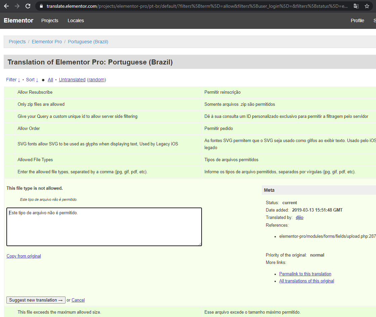This screenshot has height=317, width=376.
Task: Go back with the browser back arrow
Action: coord(6,6)
